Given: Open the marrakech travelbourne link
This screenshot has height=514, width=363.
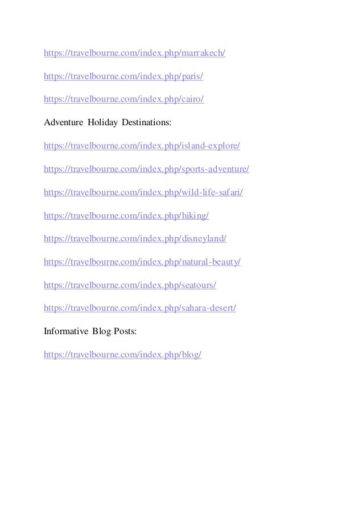Looking at the screenshot, I should click(135, 53).
